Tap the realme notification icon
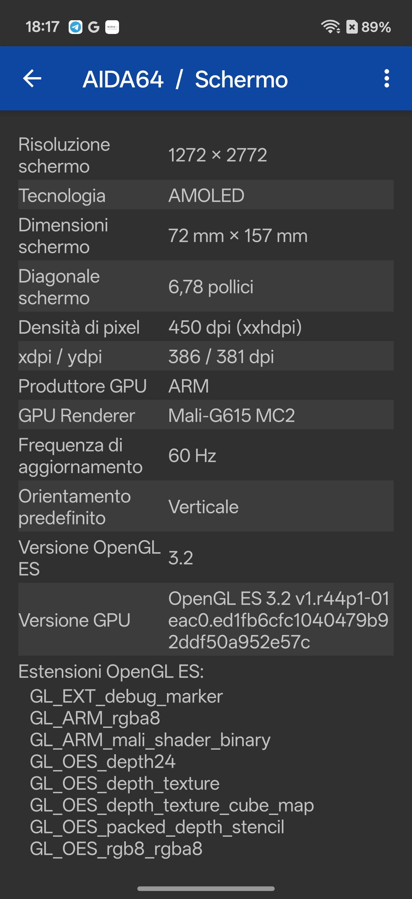This screenshot has height=899, width=412. tap(112, 27)
